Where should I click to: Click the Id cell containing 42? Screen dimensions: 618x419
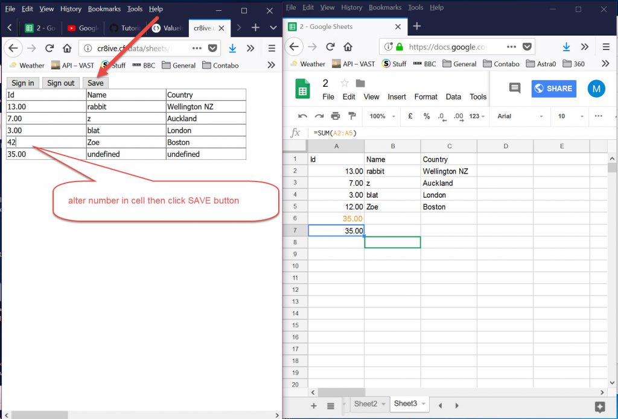(x=45, y=142)
